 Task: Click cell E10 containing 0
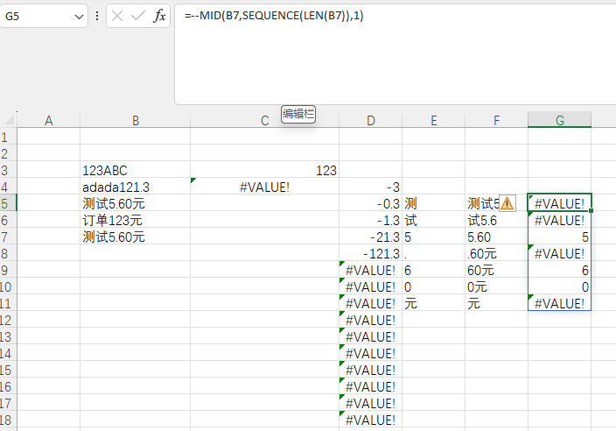click(x=433, y=286)
